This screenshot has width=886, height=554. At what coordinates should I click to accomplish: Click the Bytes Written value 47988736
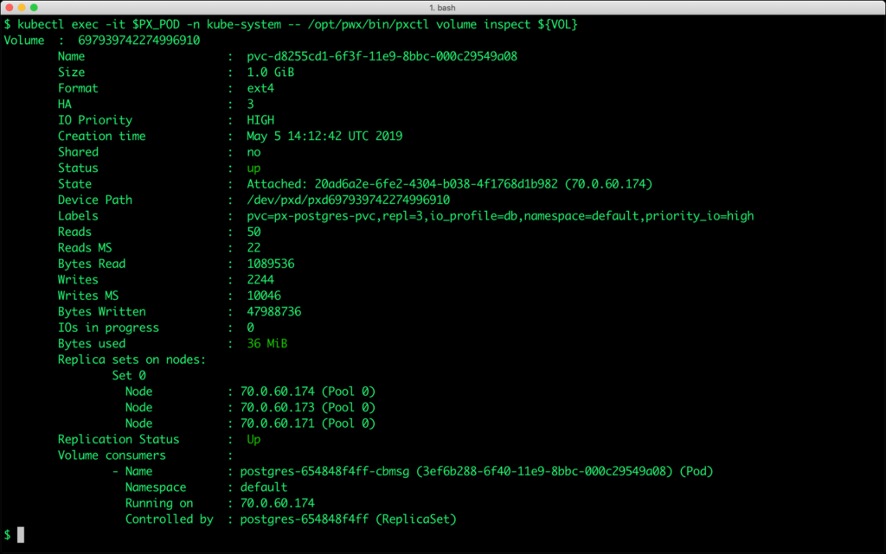point(282,312)
